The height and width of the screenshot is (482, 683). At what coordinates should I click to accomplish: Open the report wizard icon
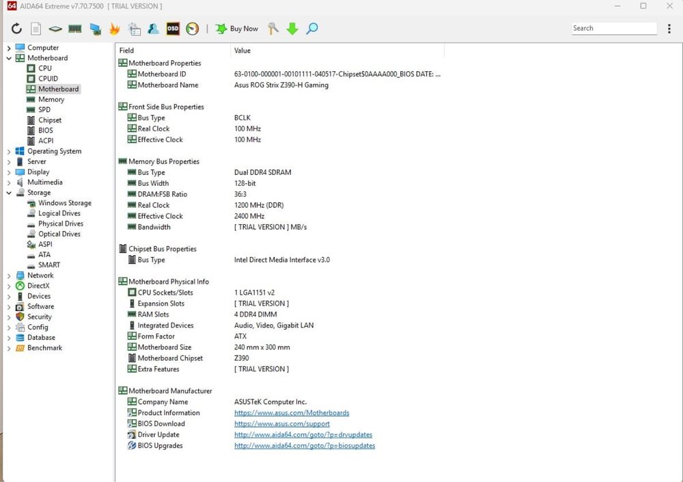134,29
